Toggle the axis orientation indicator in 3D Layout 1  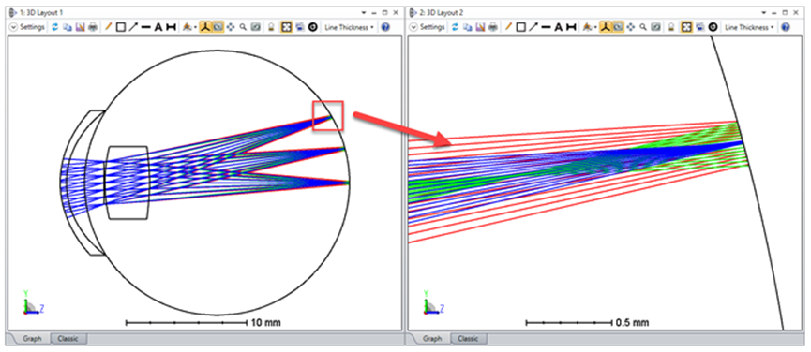click(x=204, y=27)
